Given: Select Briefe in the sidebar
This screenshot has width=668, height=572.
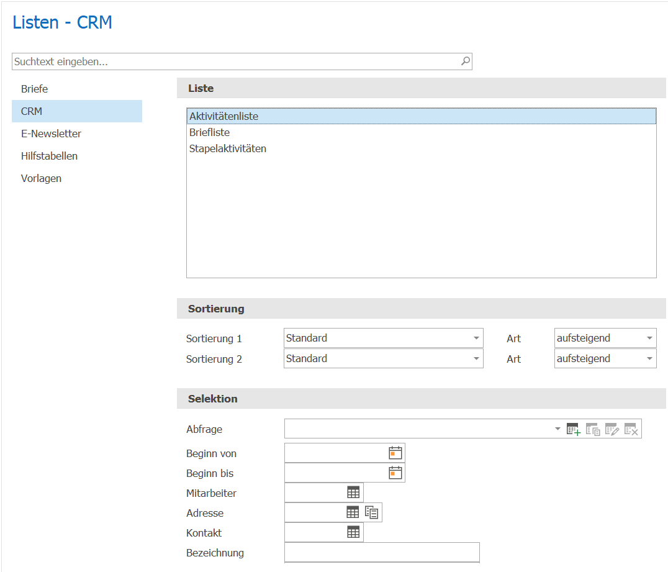Looking at the screenshot, I should [x=77, y=89].
